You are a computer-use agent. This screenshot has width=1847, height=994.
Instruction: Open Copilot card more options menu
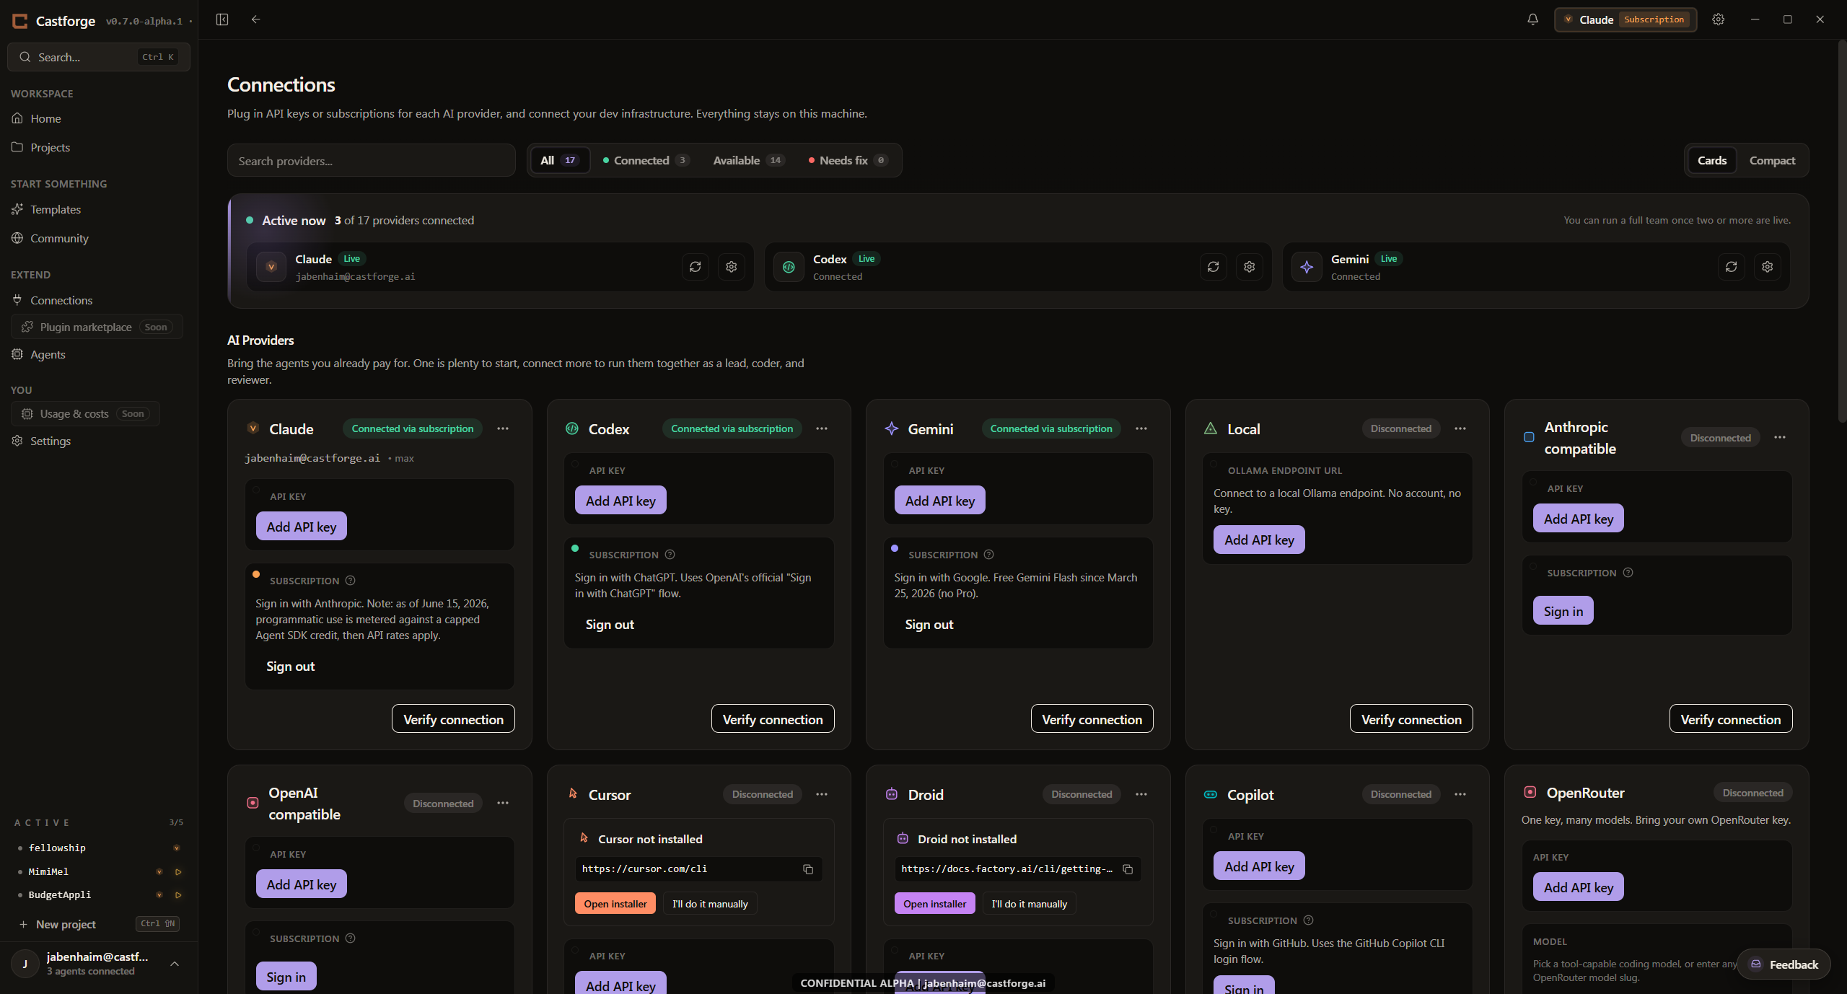click(x=1460, y=794)
